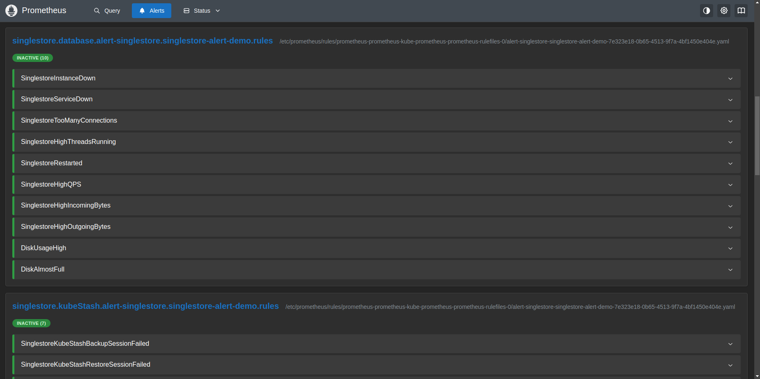Screen dimensions: 760x379
Task: Click rules file path of kubeStash group
Action: point(510,307)
